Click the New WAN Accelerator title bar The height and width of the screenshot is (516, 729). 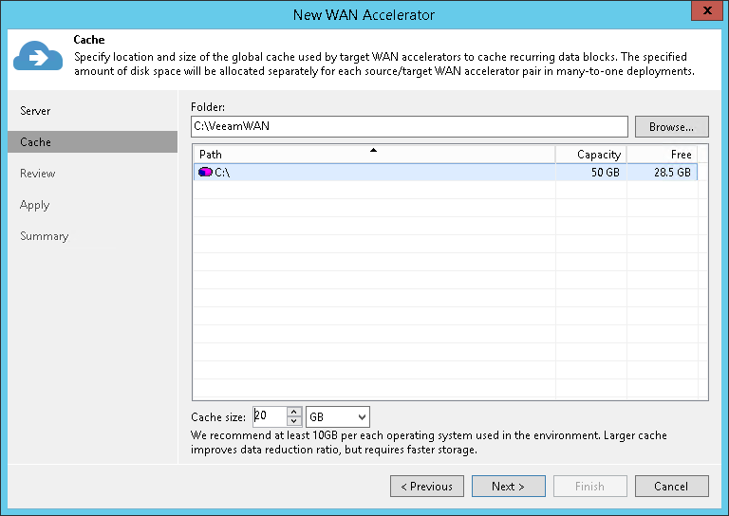coord(364,15)
